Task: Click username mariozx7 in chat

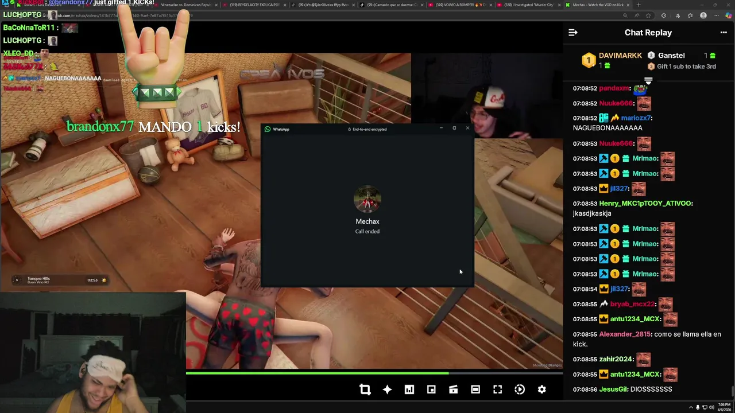Action: 636,118
